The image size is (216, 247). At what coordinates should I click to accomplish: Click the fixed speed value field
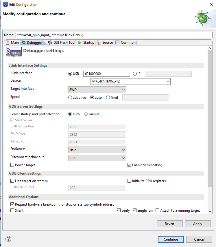click(x=146, y=98)
